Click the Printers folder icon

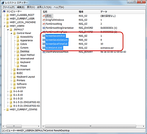pyautogui.click(x=14, y=80)
